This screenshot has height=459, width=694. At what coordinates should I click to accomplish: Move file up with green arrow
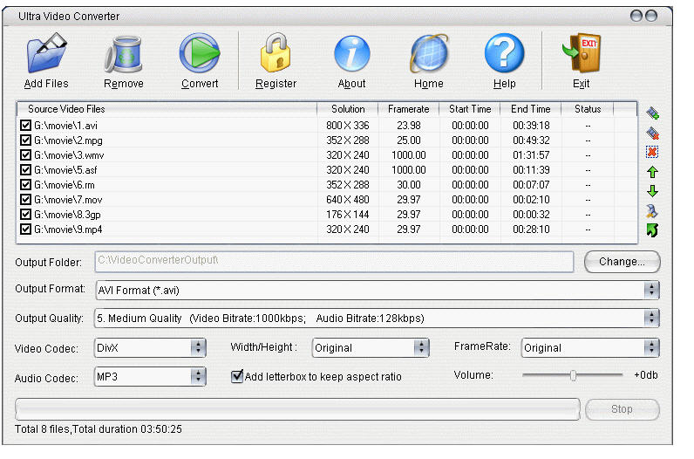tap(652, 172)
